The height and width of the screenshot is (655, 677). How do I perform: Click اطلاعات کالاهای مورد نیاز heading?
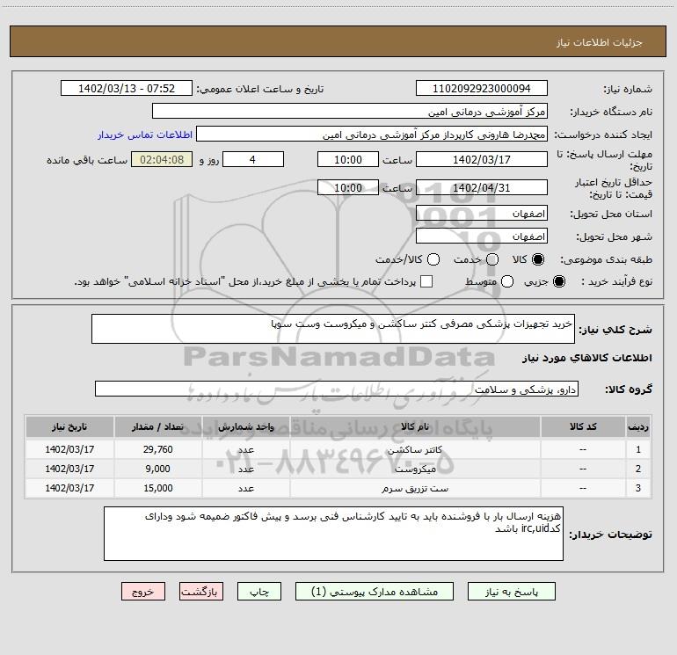(587, 358)
